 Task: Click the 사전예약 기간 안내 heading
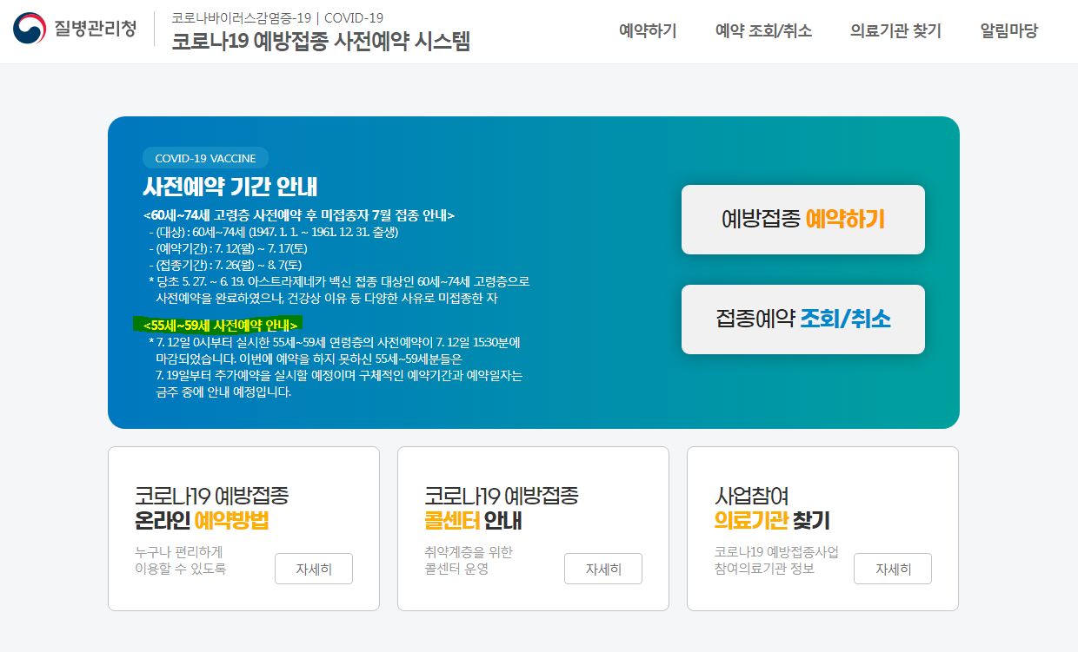click(x=230, y=187)
